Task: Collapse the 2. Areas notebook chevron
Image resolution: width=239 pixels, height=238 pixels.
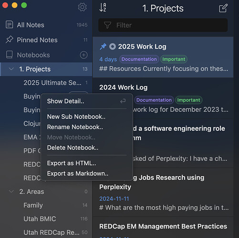Action: (x=11, y=191)
